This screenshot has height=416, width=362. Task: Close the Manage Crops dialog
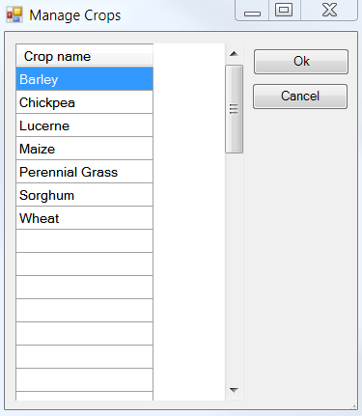pyautogui.click(x=329, y=11)
